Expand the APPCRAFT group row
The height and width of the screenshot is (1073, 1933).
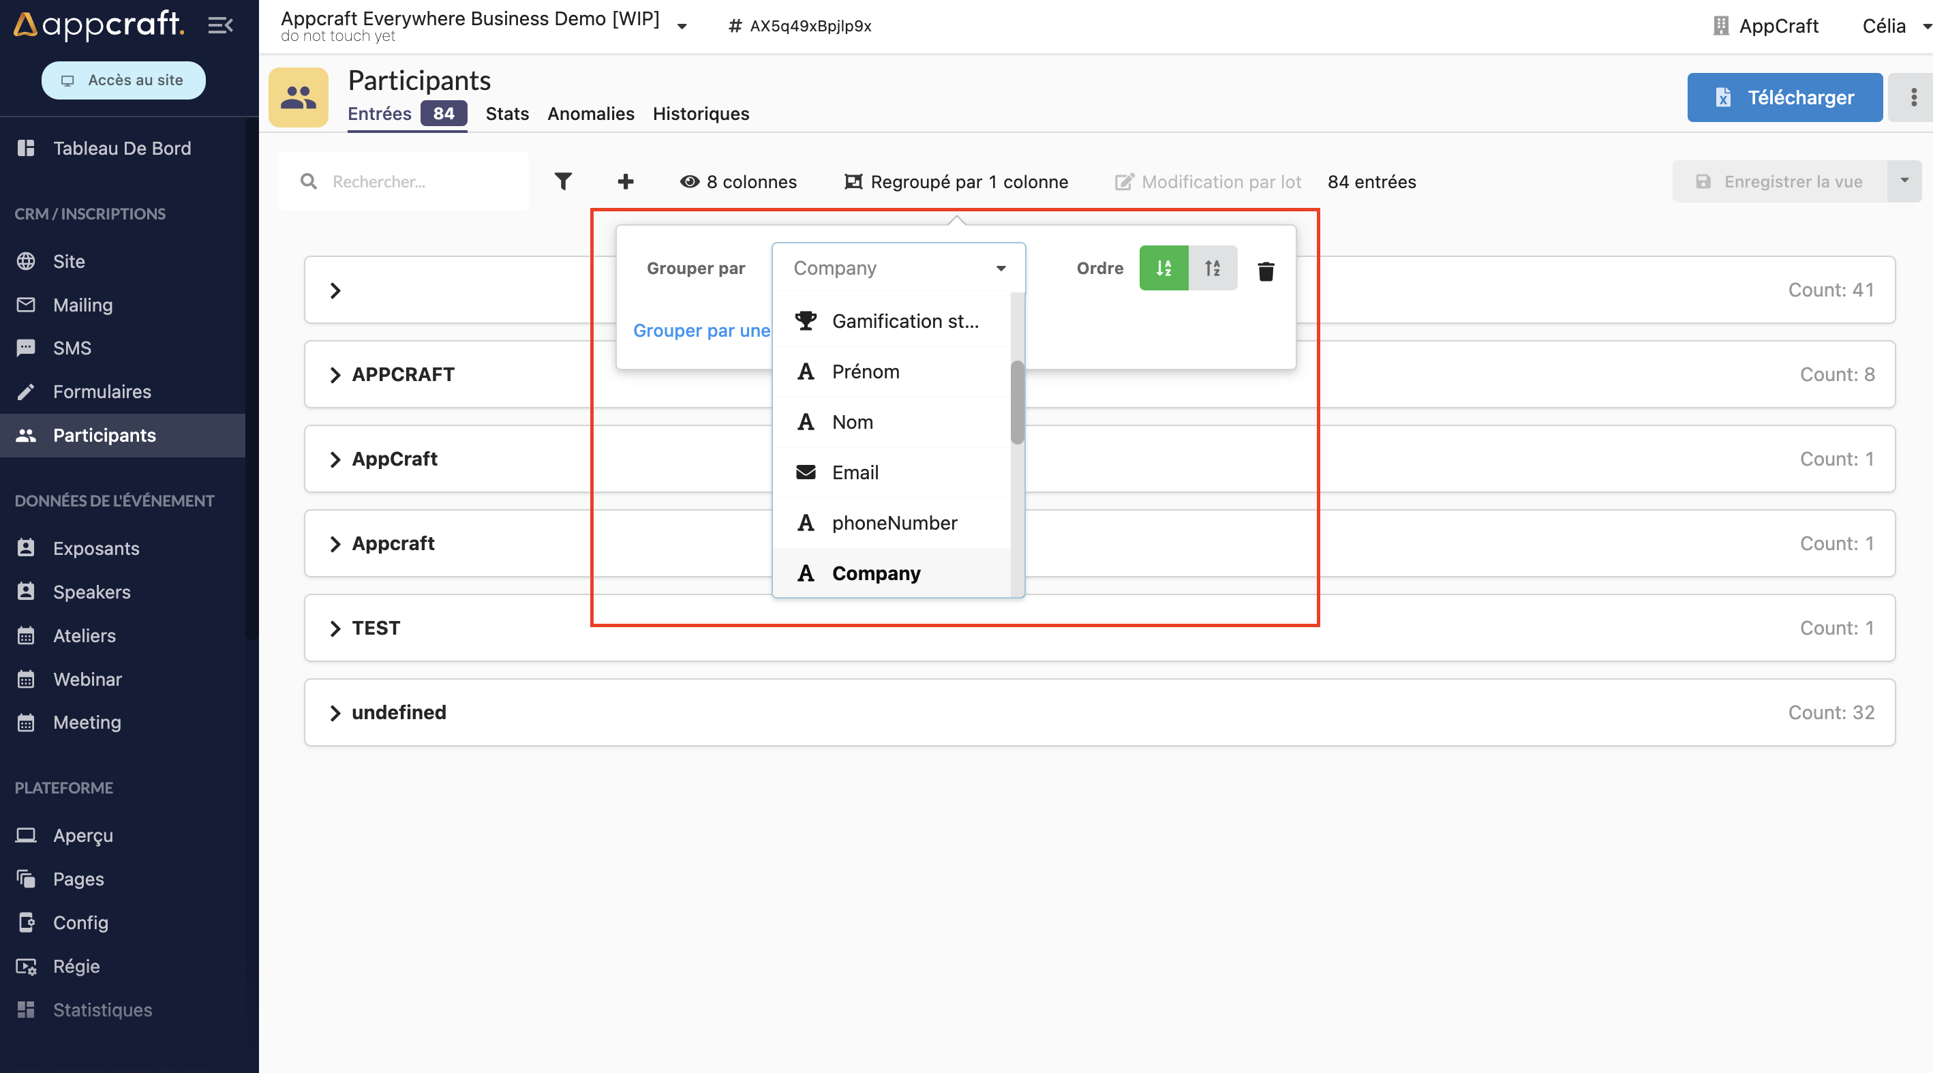(x=335, y=374)
